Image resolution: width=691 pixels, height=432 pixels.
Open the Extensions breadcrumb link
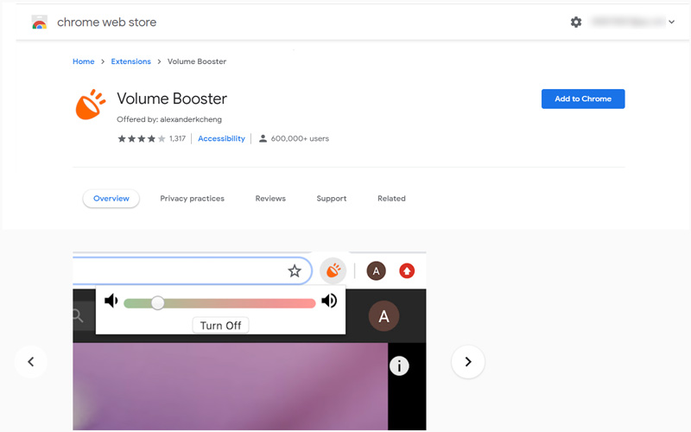pos(131,61)
